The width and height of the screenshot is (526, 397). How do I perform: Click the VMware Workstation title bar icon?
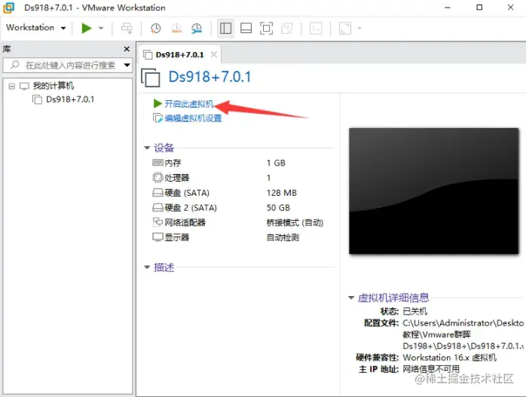[x=9, y=8]
